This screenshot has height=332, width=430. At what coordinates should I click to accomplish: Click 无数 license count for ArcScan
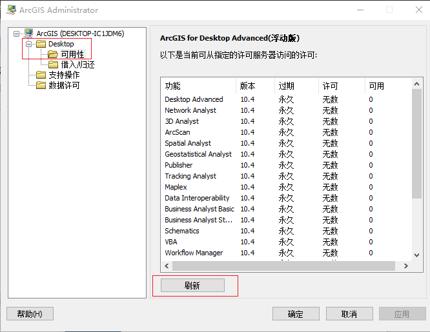pos(330,132)
